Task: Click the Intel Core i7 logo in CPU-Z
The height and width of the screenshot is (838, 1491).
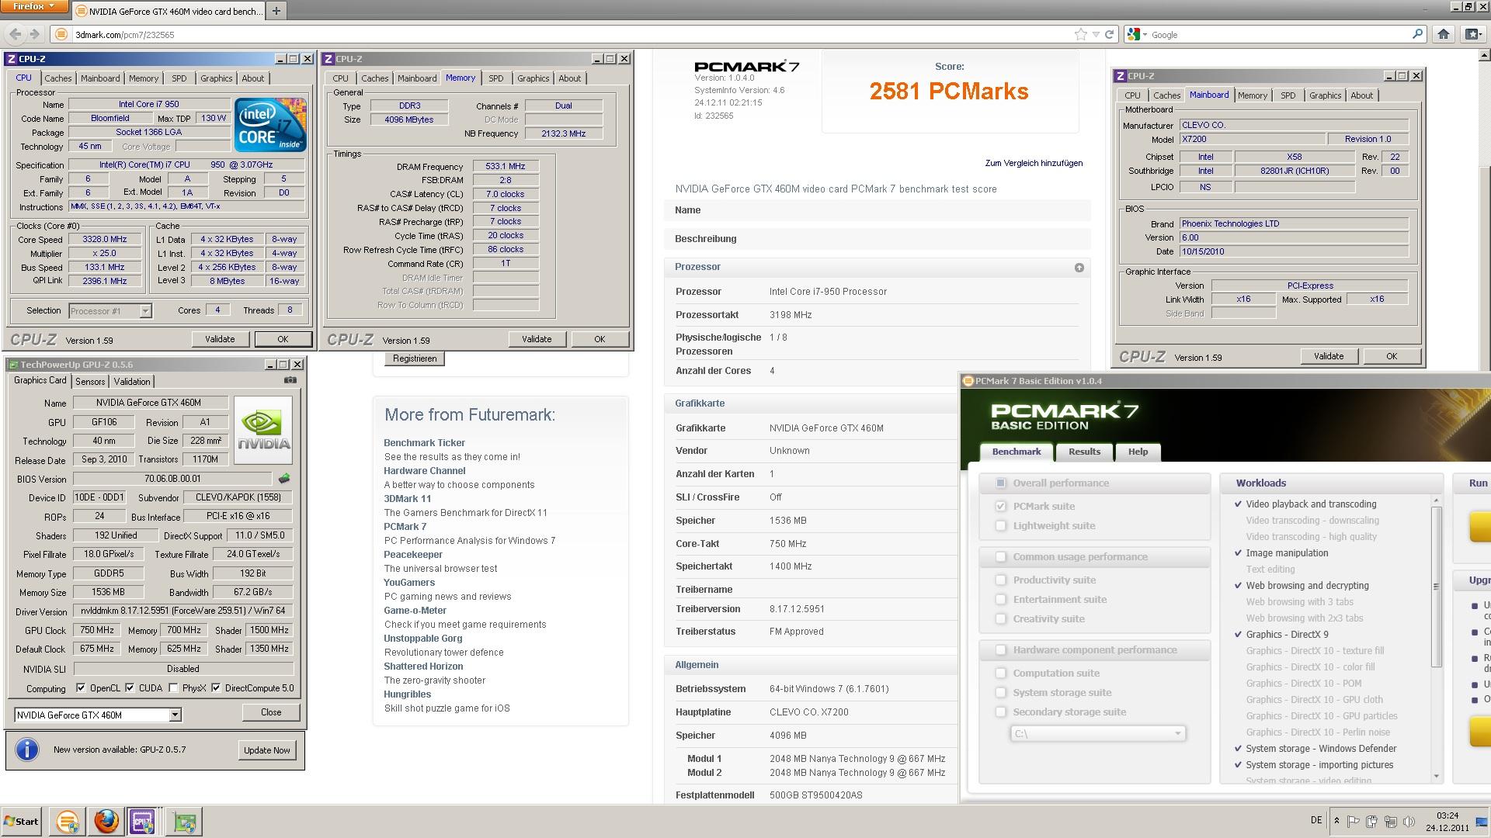Action: click(270, 124)
